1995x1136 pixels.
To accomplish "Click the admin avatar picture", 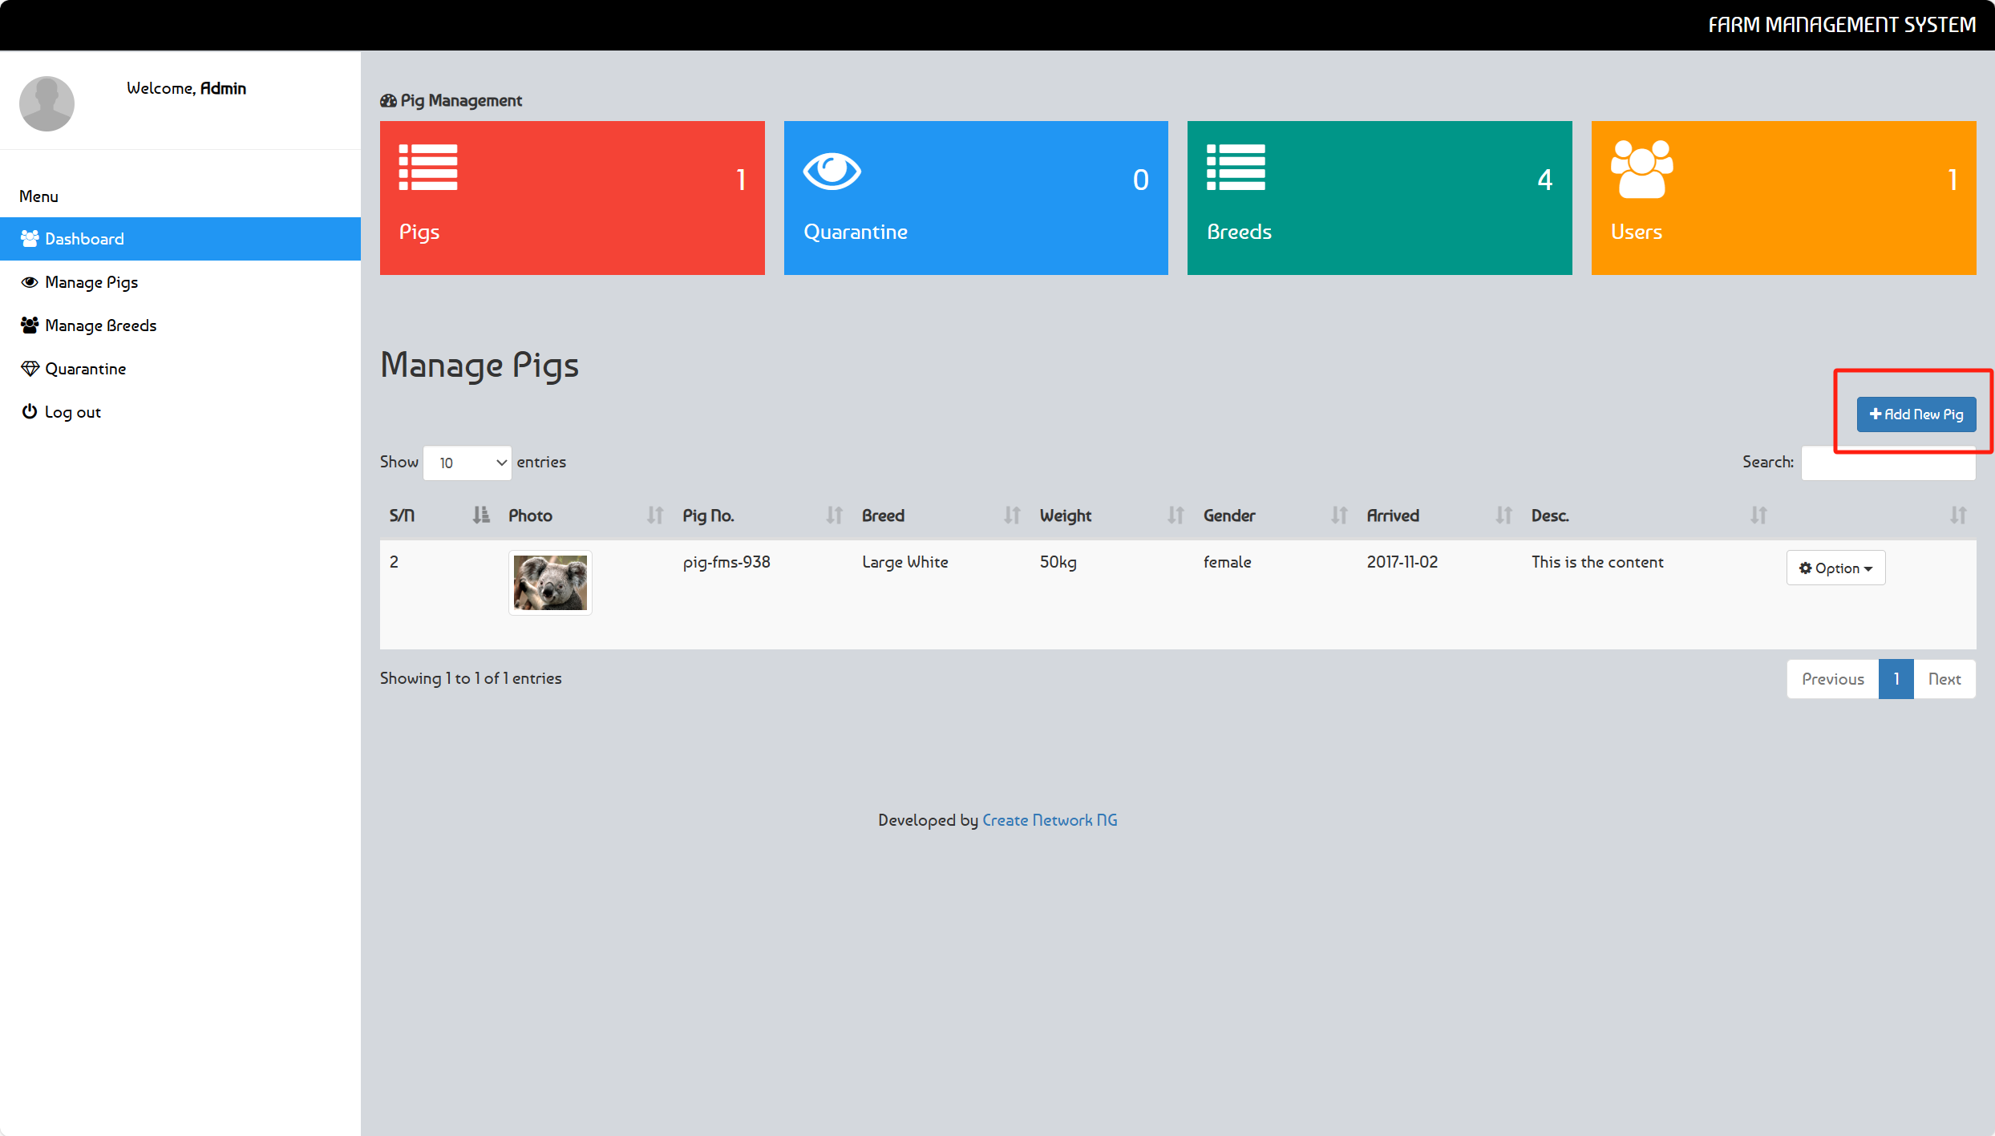I will (x=47, y=103).
